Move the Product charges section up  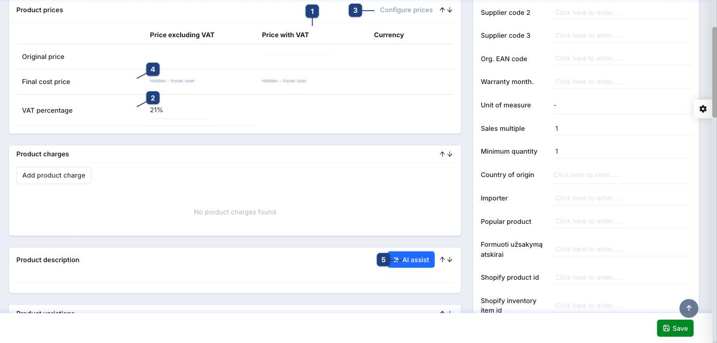(442, 154)
